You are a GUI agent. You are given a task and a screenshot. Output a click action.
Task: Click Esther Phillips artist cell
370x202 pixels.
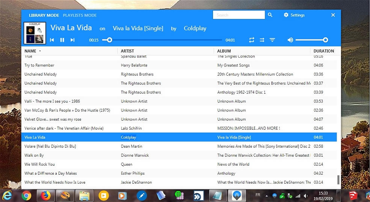click(x=133, y=173)
